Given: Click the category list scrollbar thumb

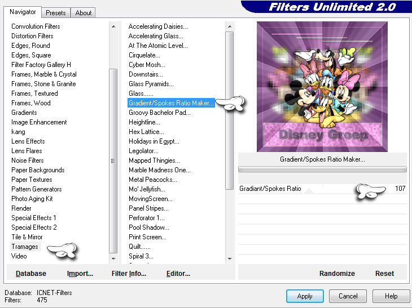Looking at the screenshot, I should [113, 160].
